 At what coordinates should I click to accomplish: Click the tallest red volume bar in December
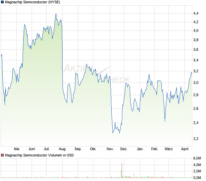coord(122,170)
